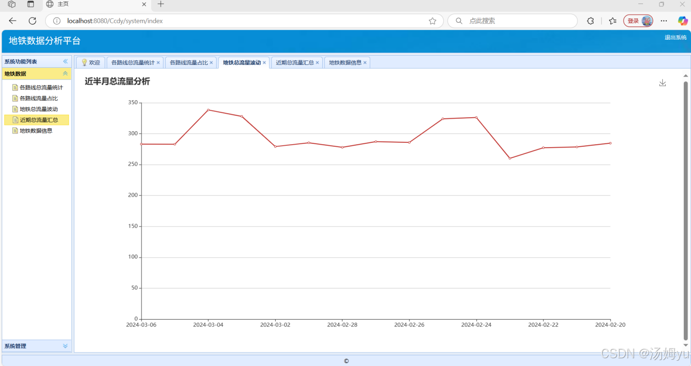Go back to the previous page
Image resolution: width=691 pixels, height=366 pixels.
13,21
